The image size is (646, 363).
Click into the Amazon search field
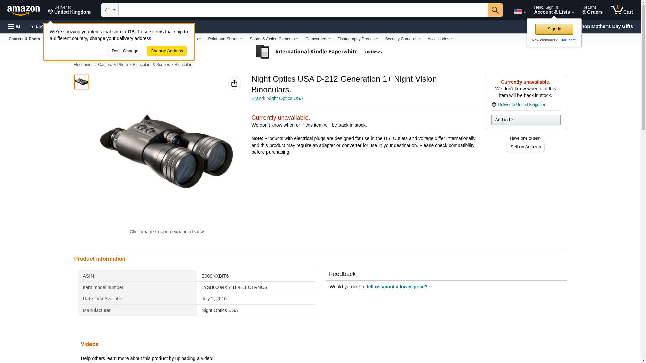pyautogui.click(x=303, y=10)
